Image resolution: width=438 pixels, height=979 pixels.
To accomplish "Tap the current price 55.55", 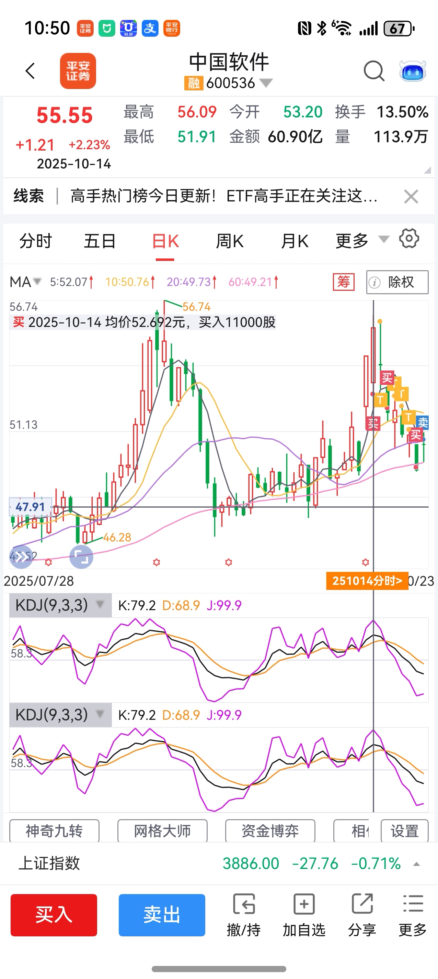I will (65, 115).
